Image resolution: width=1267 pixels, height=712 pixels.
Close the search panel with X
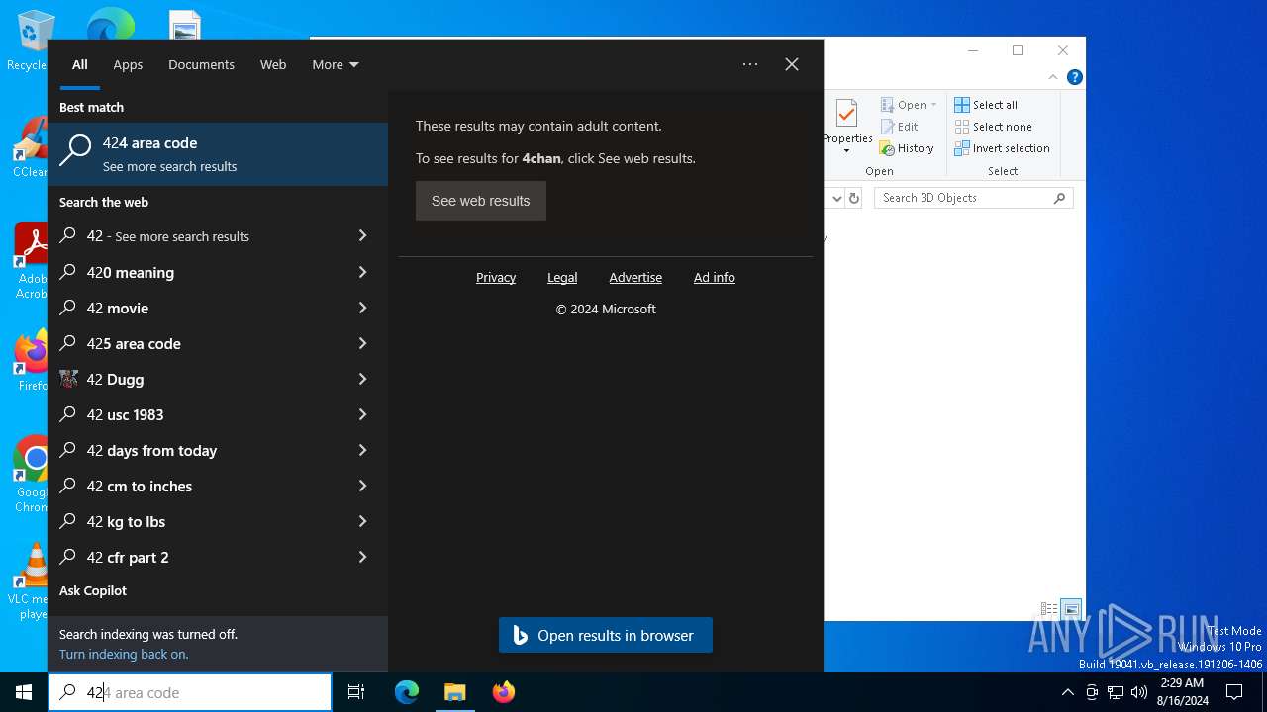pyautogui.click(x=792, y=64)
